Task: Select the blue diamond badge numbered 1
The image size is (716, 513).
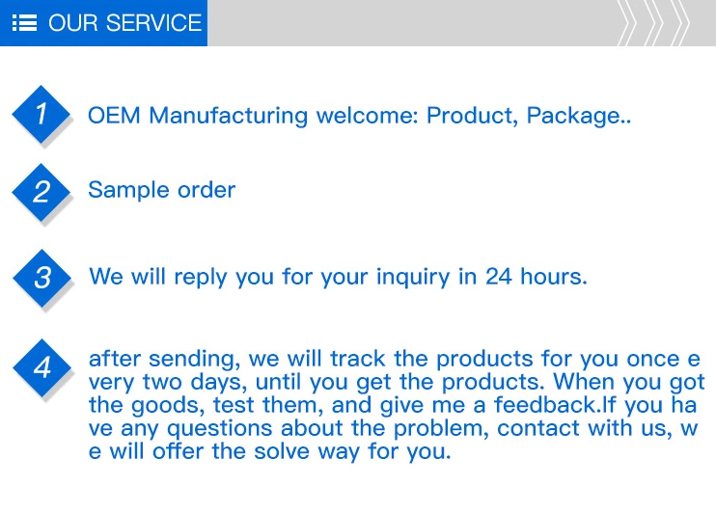Action: 41,115
